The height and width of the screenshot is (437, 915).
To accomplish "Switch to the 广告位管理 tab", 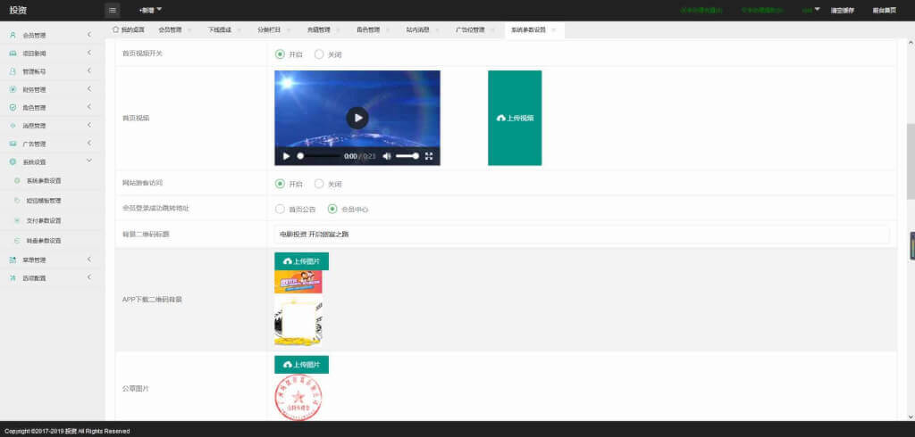I will [470, 29].
